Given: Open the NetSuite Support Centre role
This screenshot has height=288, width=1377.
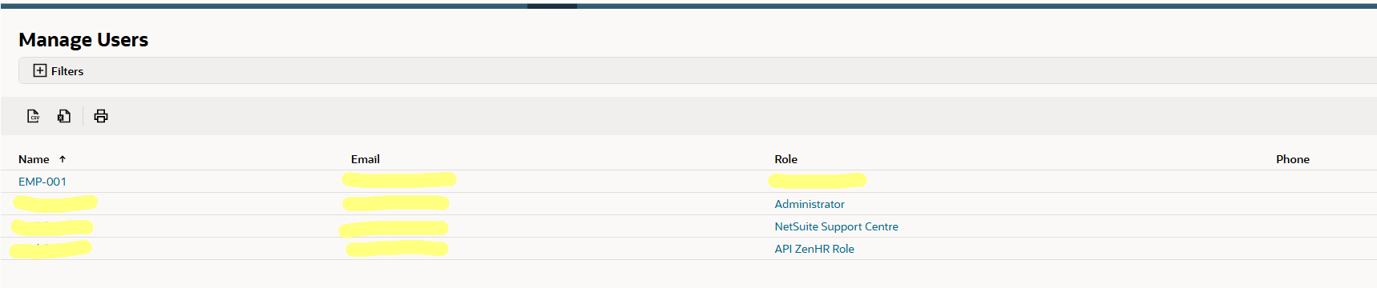Looking at the screenshot, I should point(836,226).
